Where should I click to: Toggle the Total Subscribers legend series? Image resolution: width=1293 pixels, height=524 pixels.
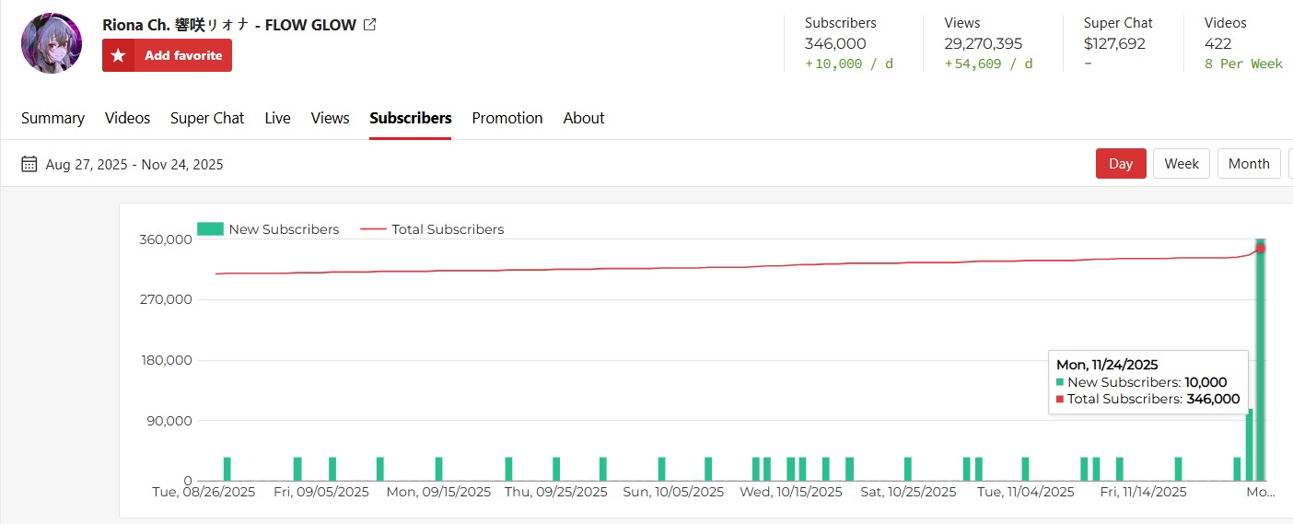point(432,229)
